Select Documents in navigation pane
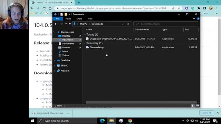The image size is (221, 124). pos(68,44)
